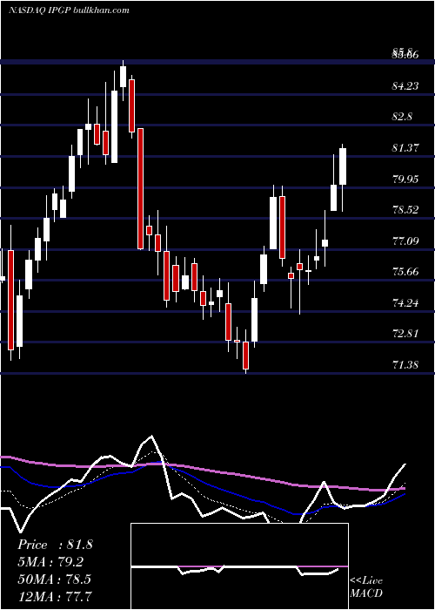Image resolution: width=435 pixels, height=610 pixels.
Task: Click the 82.8 price axis label
Action: 403,117
